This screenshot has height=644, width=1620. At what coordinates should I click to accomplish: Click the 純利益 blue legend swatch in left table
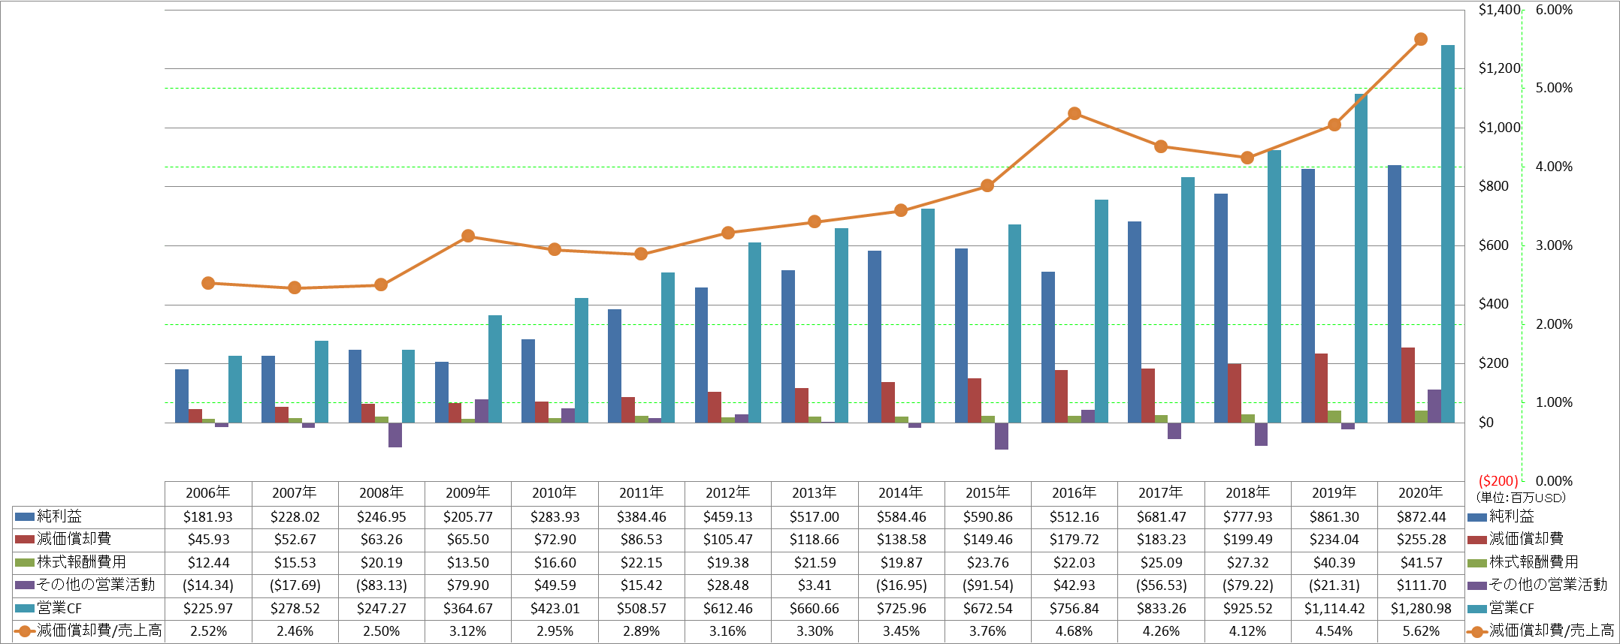25,516
